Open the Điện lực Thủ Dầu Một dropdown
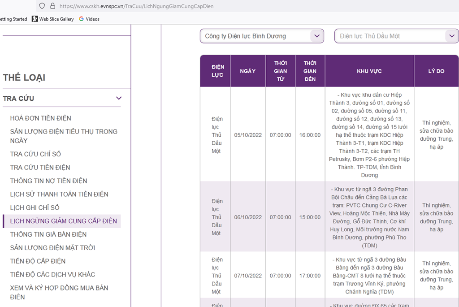This screenshot has width=459, height=307. (396, 36)
